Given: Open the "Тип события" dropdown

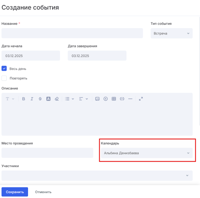Looking at the screenshot, I should pyautogui.click(x=171, y=34).
